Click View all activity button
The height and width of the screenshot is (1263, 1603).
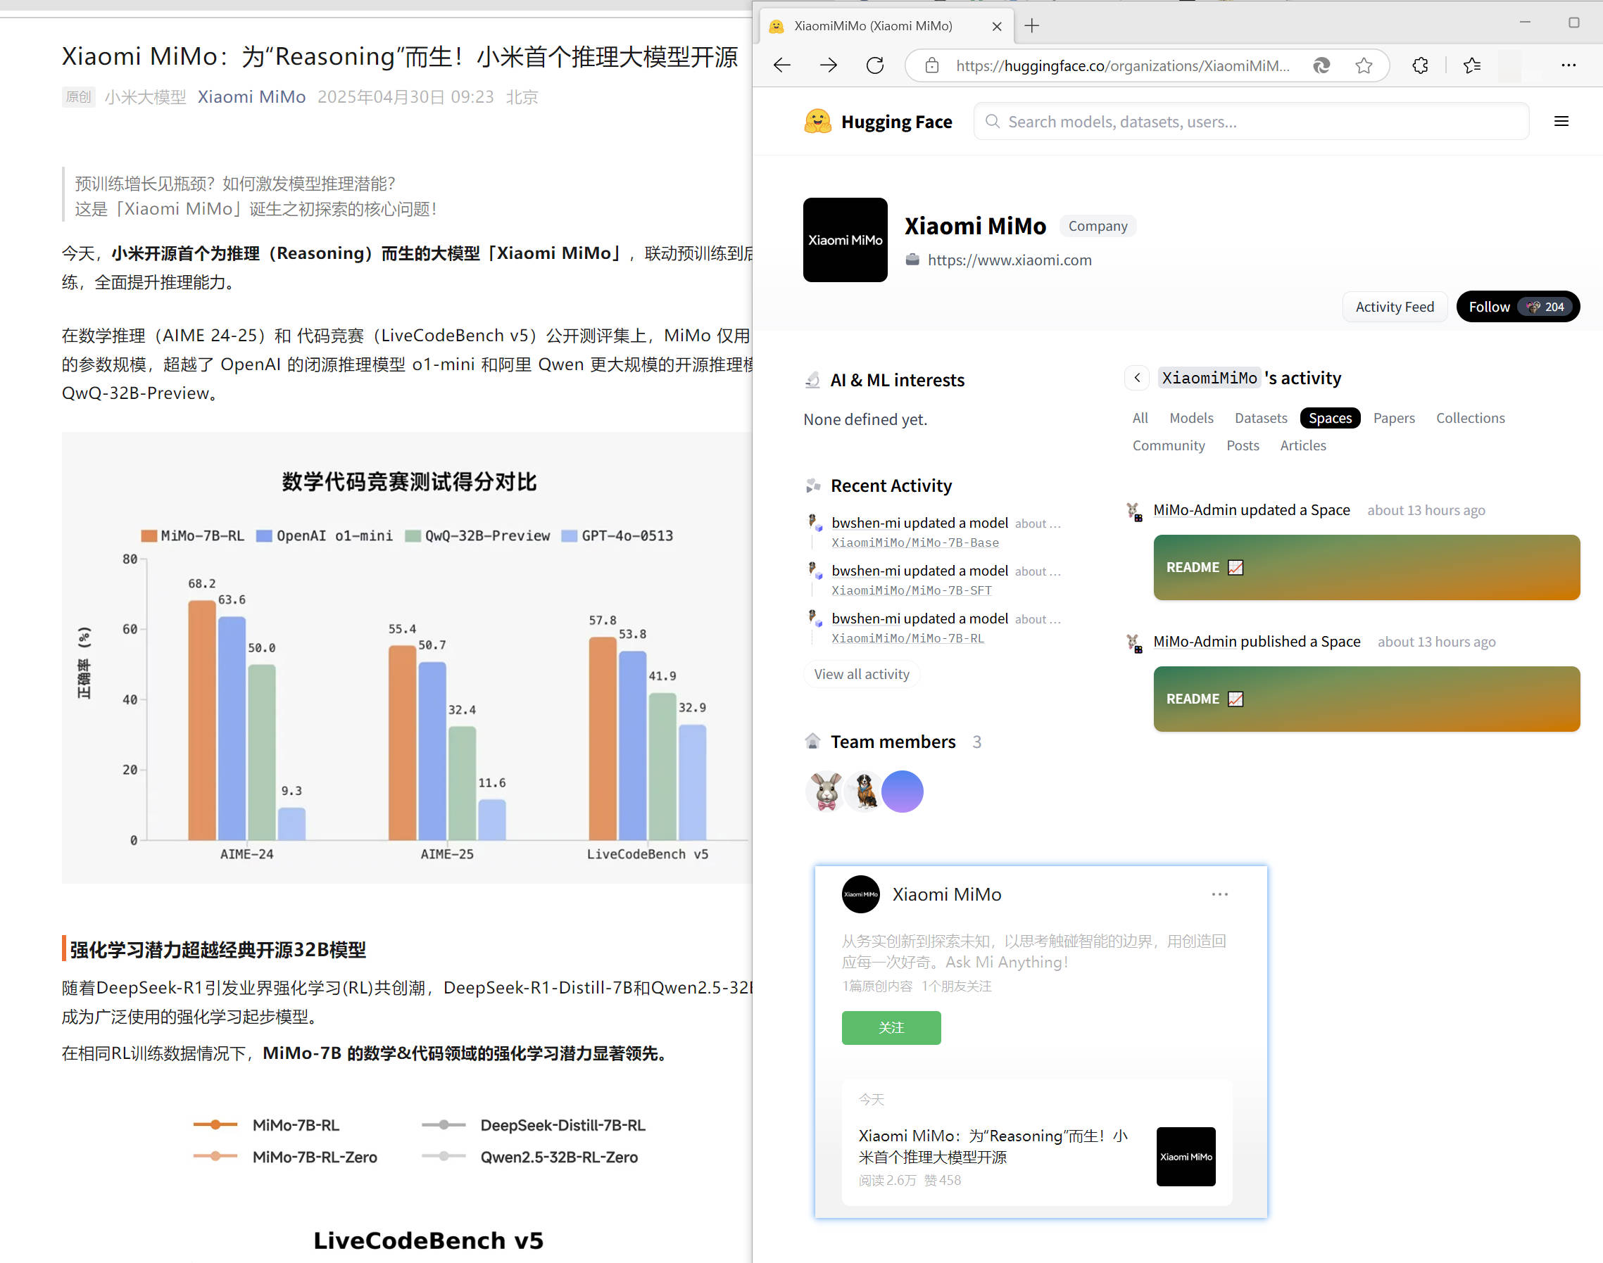861,673
